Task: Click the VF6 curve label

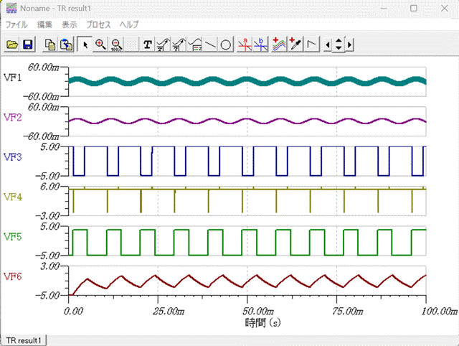Action: pos(13,276)
